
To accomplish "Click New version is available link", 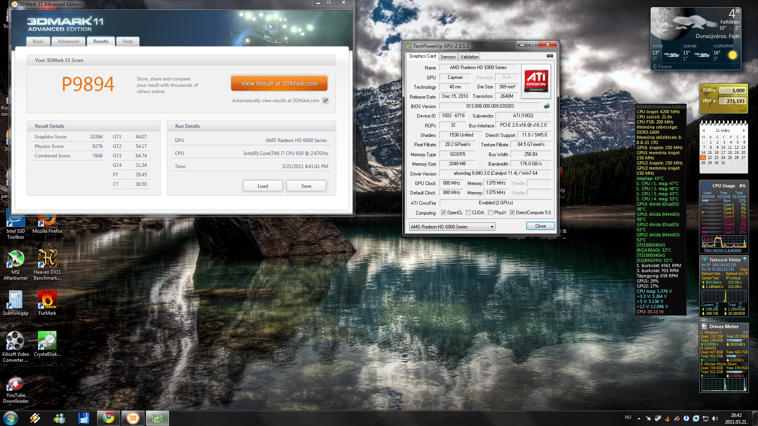I will click(723, 250).
